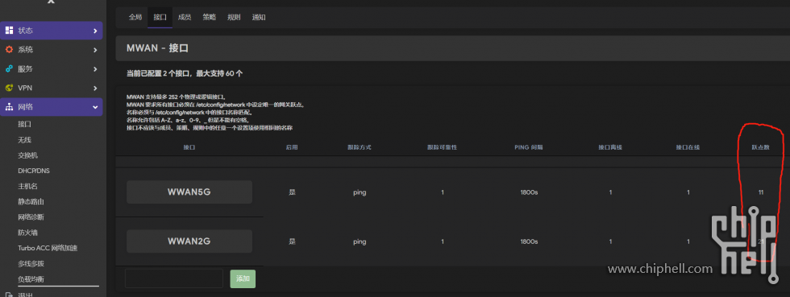The image size is (790, 297).
Task: Click the 状态 dashboard icon in sidebar
Action: click(9, 31)
